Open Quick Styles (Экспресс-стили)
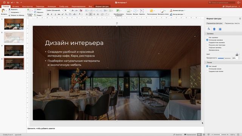 tap(163, 12)
